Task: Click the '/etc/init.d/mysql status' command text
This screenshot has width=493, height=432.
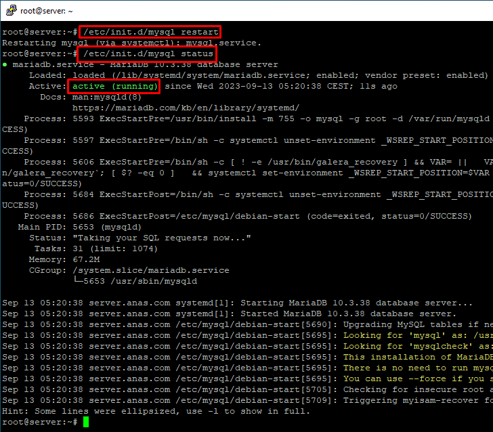Action: pos(148,53)
